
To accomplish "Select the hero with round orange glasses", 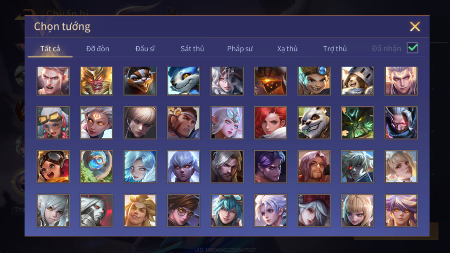I will [183, 210].
